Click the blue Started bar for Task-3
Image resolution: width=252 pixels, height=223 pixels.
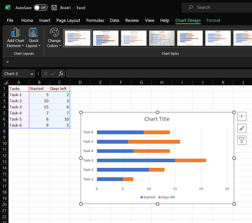[x=136, y=160]
